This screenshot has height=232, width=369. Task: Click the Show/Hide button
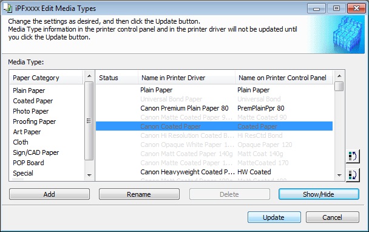[x=319, y=194]
